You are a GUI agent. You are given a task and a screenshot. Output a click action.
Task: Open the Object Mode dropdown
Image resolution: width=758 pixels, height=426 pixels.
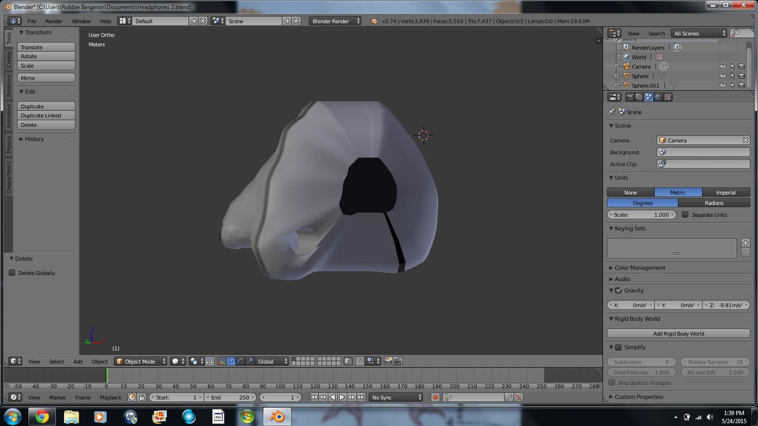(x=141, y=361)
